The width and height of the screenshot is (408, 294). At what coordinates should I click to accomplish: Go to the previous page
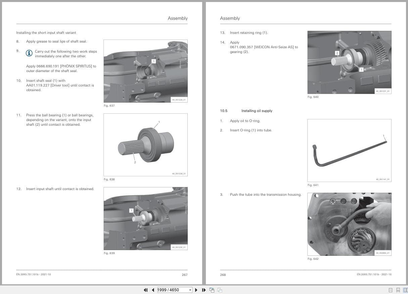tap(153, 290)
